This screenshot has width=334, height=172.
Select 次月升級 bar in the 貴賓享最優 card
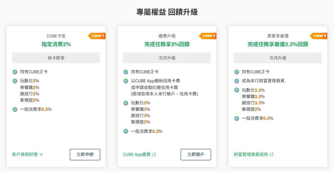(278, 58)
